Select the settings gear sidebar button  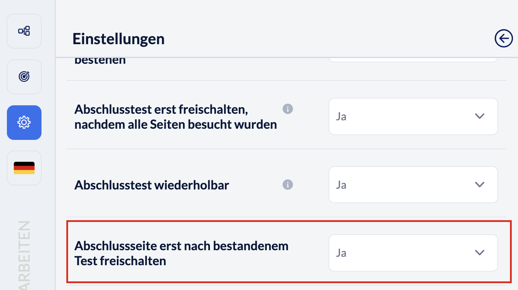[x=24, y=122]
